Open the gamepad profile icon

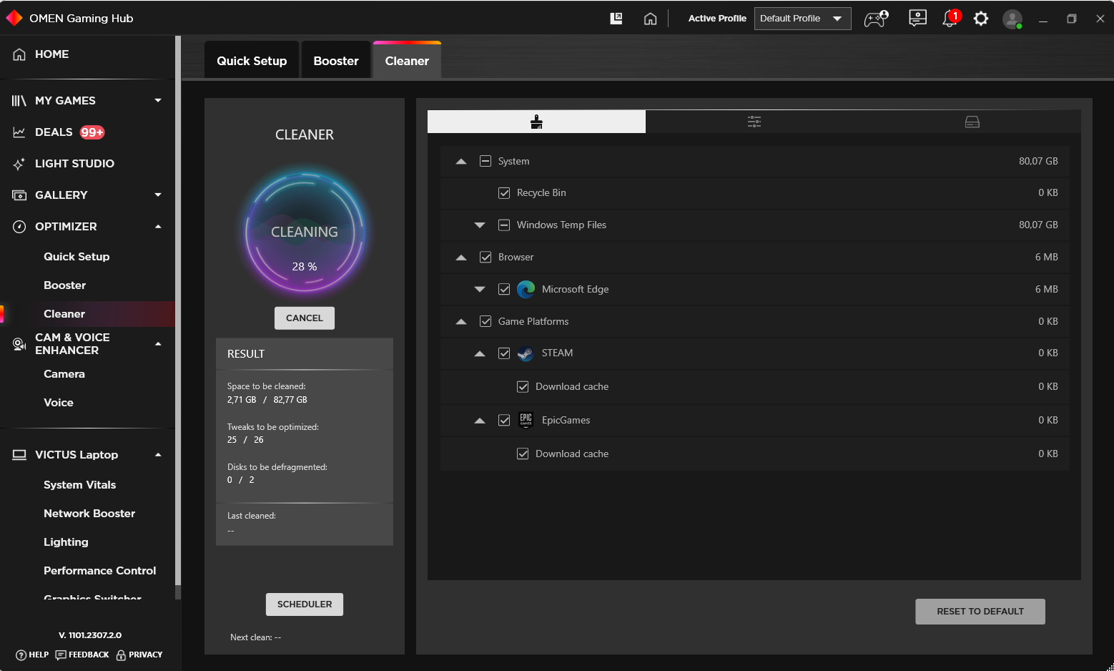pos(876,19)
